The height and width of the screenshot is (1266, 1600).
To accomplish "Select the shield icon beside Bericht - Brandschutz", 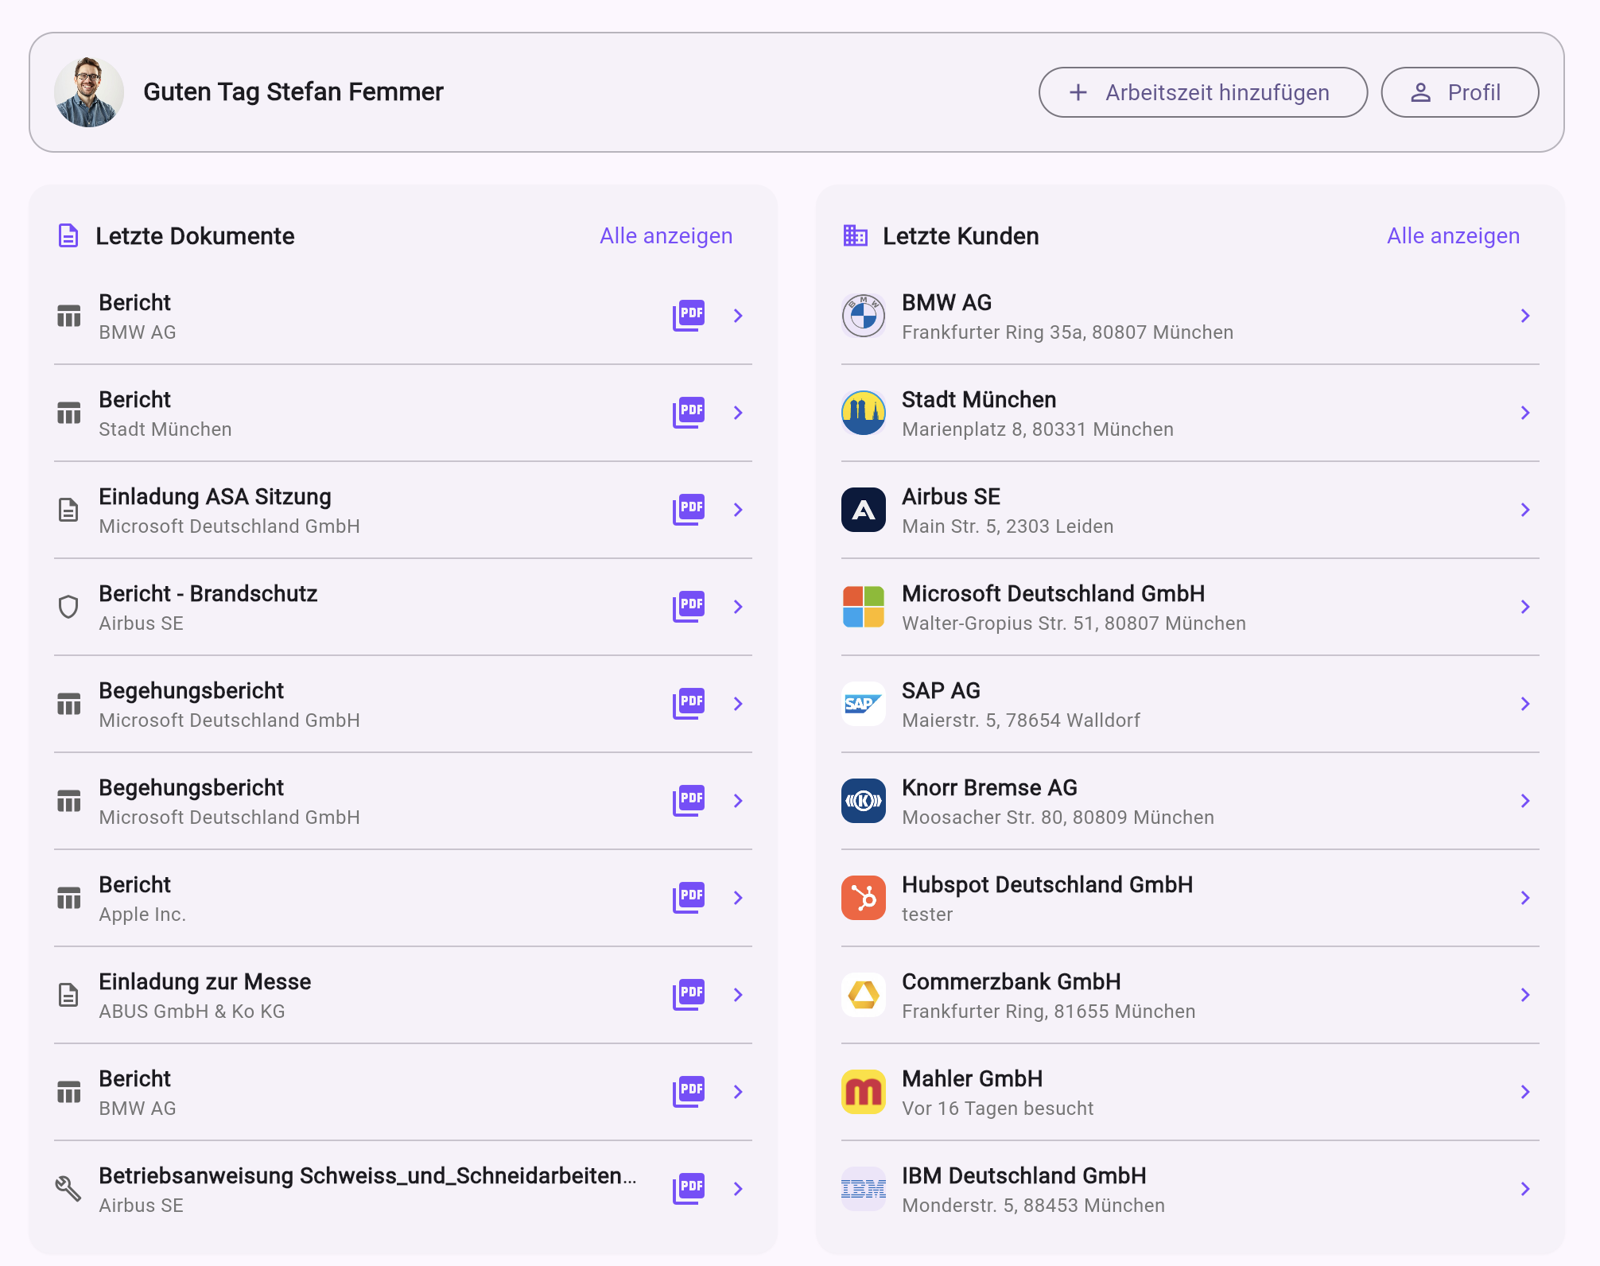I will click(x=69, y=607).
